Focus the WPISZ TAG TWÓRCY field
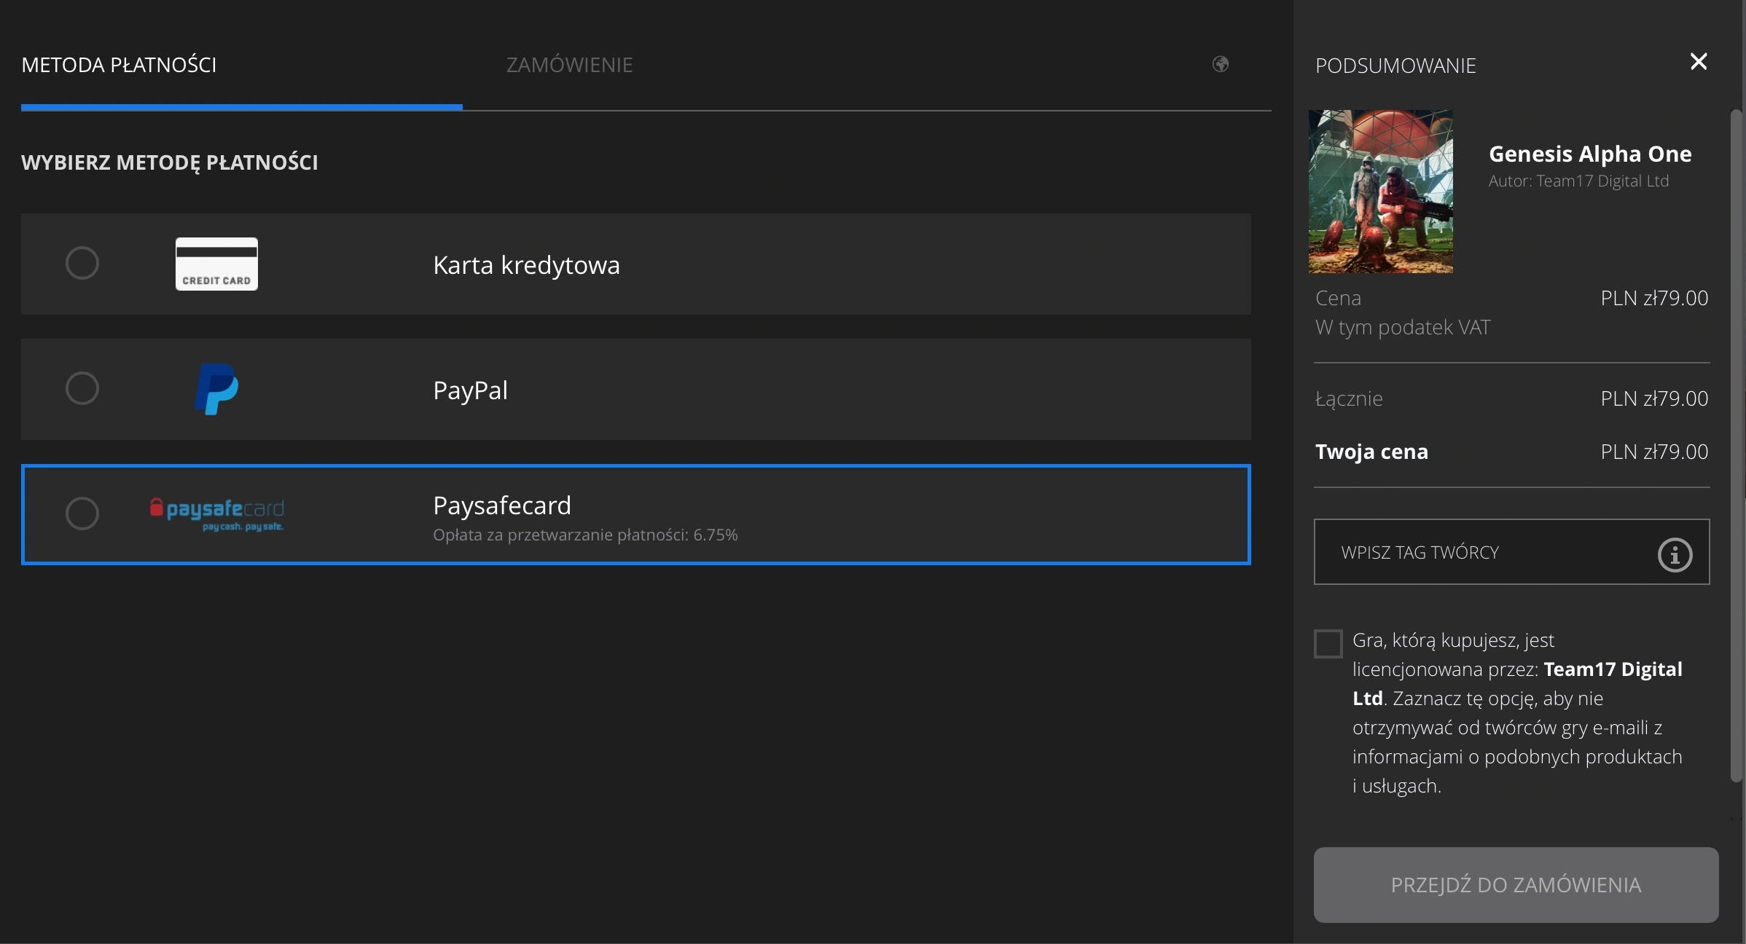This screenshot has width=1746, height=944. pyautogui.click(x=1511, y=551)
